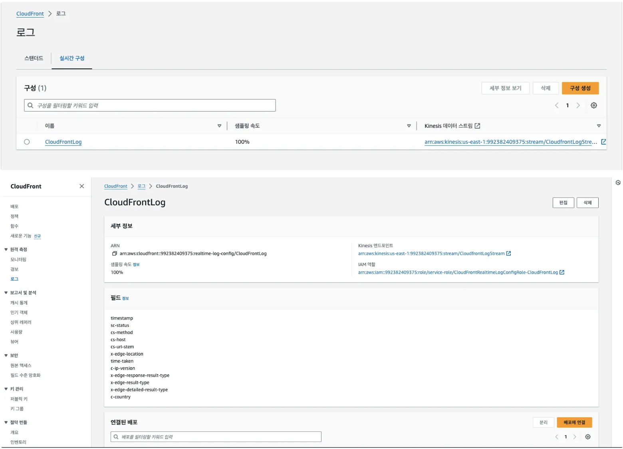Click search magnifier icon in configuration filter
This screenshot has height=449, width=623.
(30, 105)
